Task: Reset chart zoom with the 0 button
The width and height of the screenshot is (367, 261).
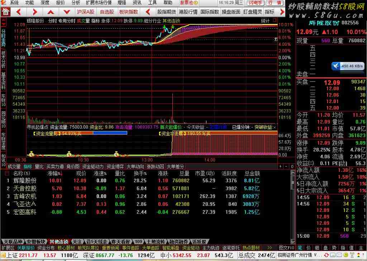Action: [292, 166]
